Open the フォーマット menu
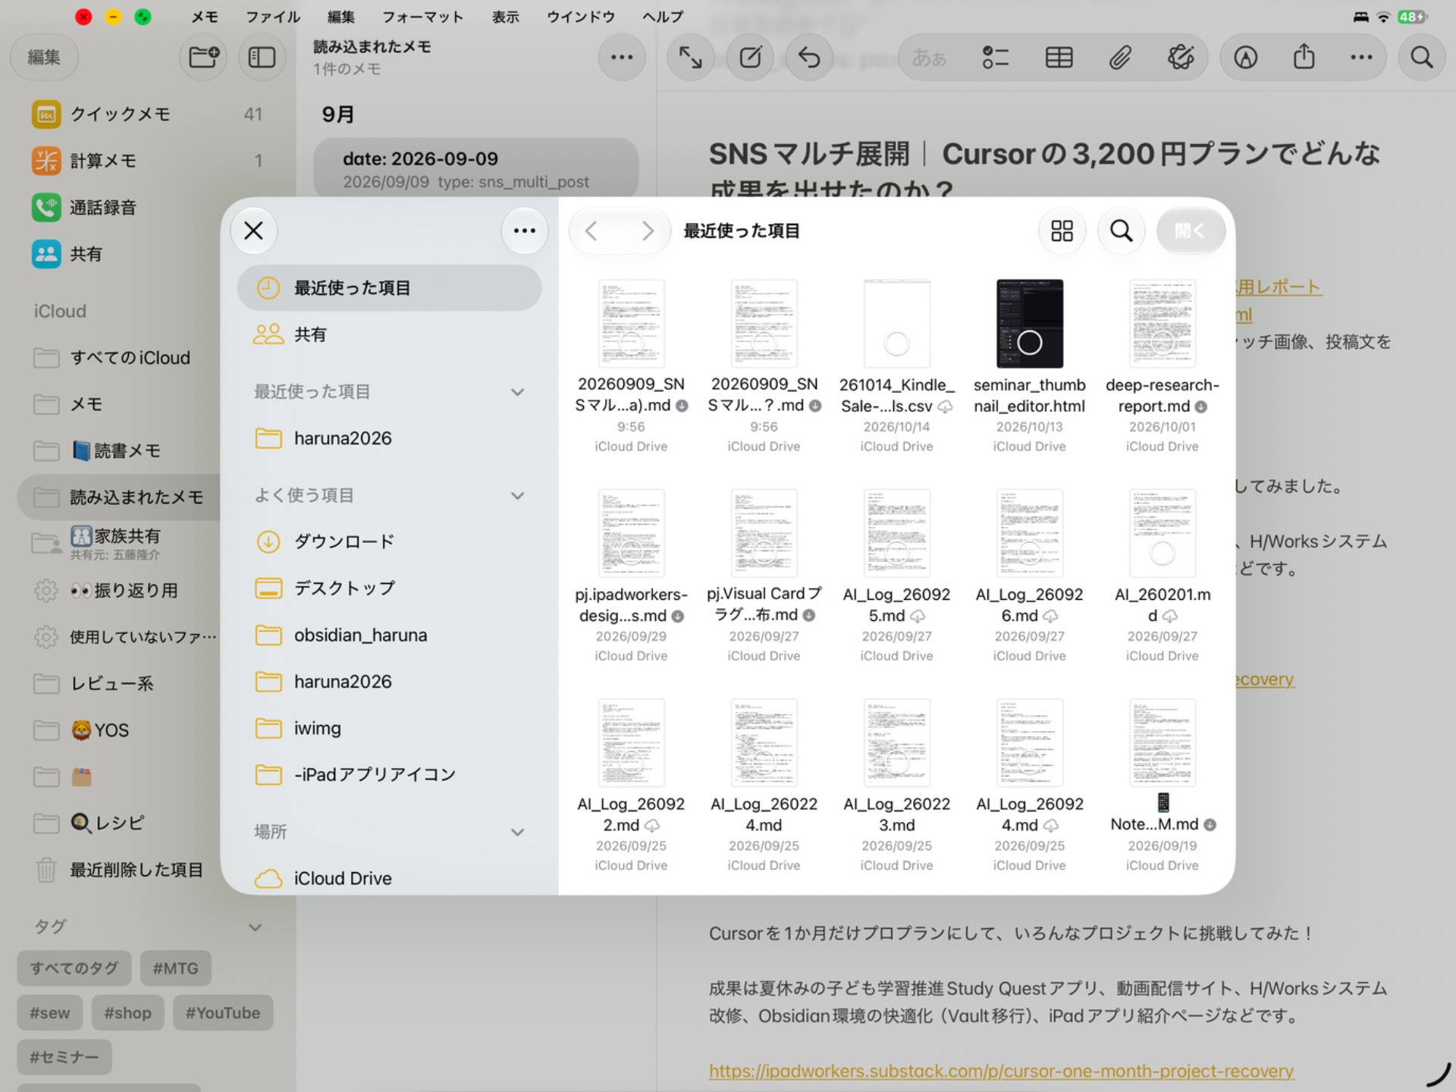Image resolution: width=1456 pixels, height=1092 pixels. click(422, 17)
